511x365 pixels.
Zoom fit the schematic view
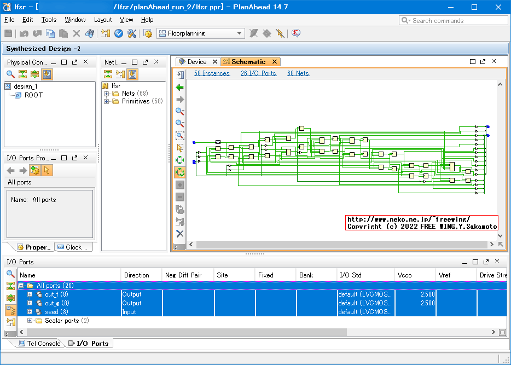[179, 160]
